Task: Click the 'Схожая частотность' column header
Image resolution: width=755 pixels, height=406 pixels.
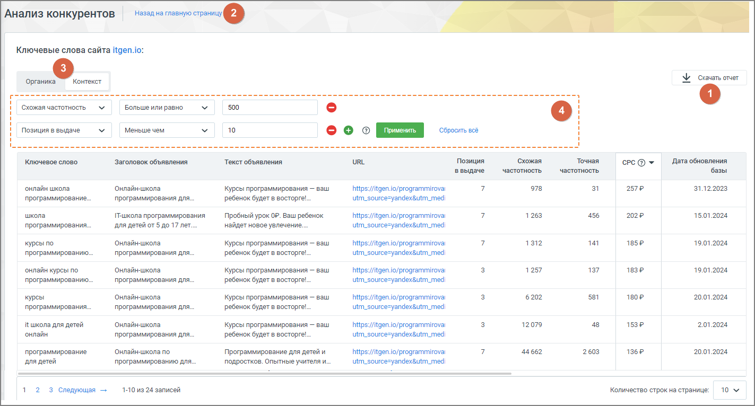Action: 522,166
